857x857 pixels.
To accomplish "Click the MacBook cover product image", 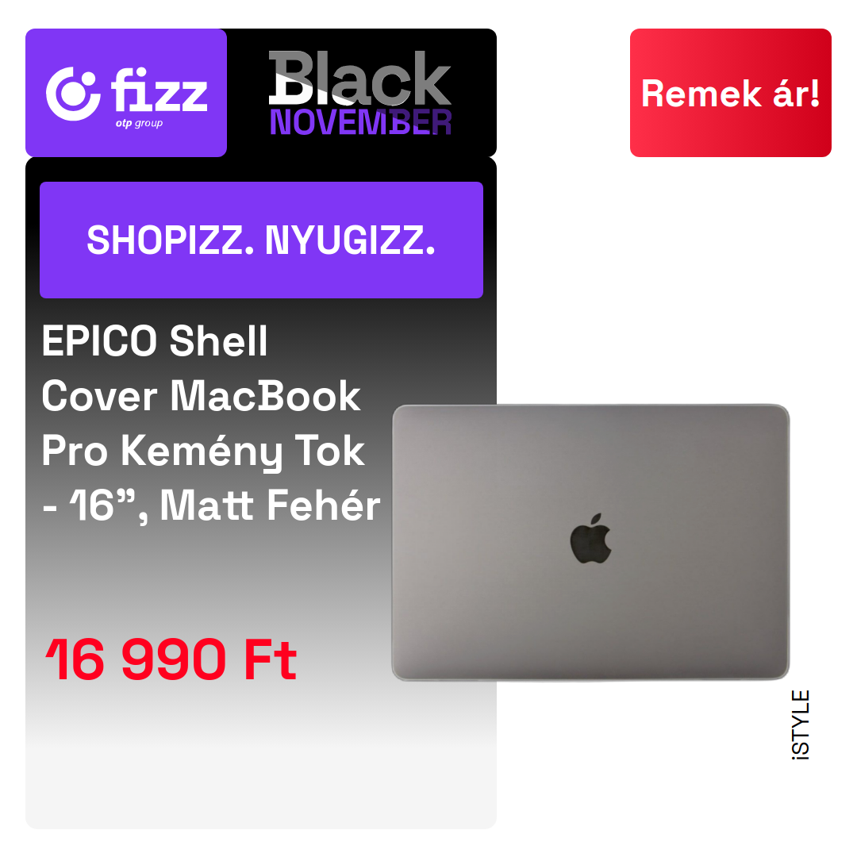I will pyautogui.click(x=591, y=543).
